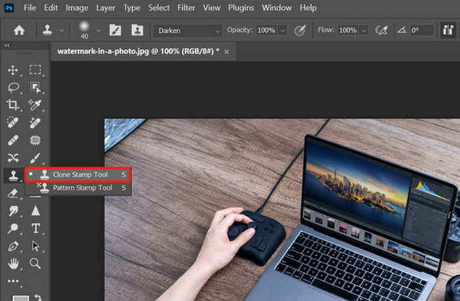Open the Darken blend mode dropdown
The width and height of the screenshot is (460, 301).
point(188,31)
